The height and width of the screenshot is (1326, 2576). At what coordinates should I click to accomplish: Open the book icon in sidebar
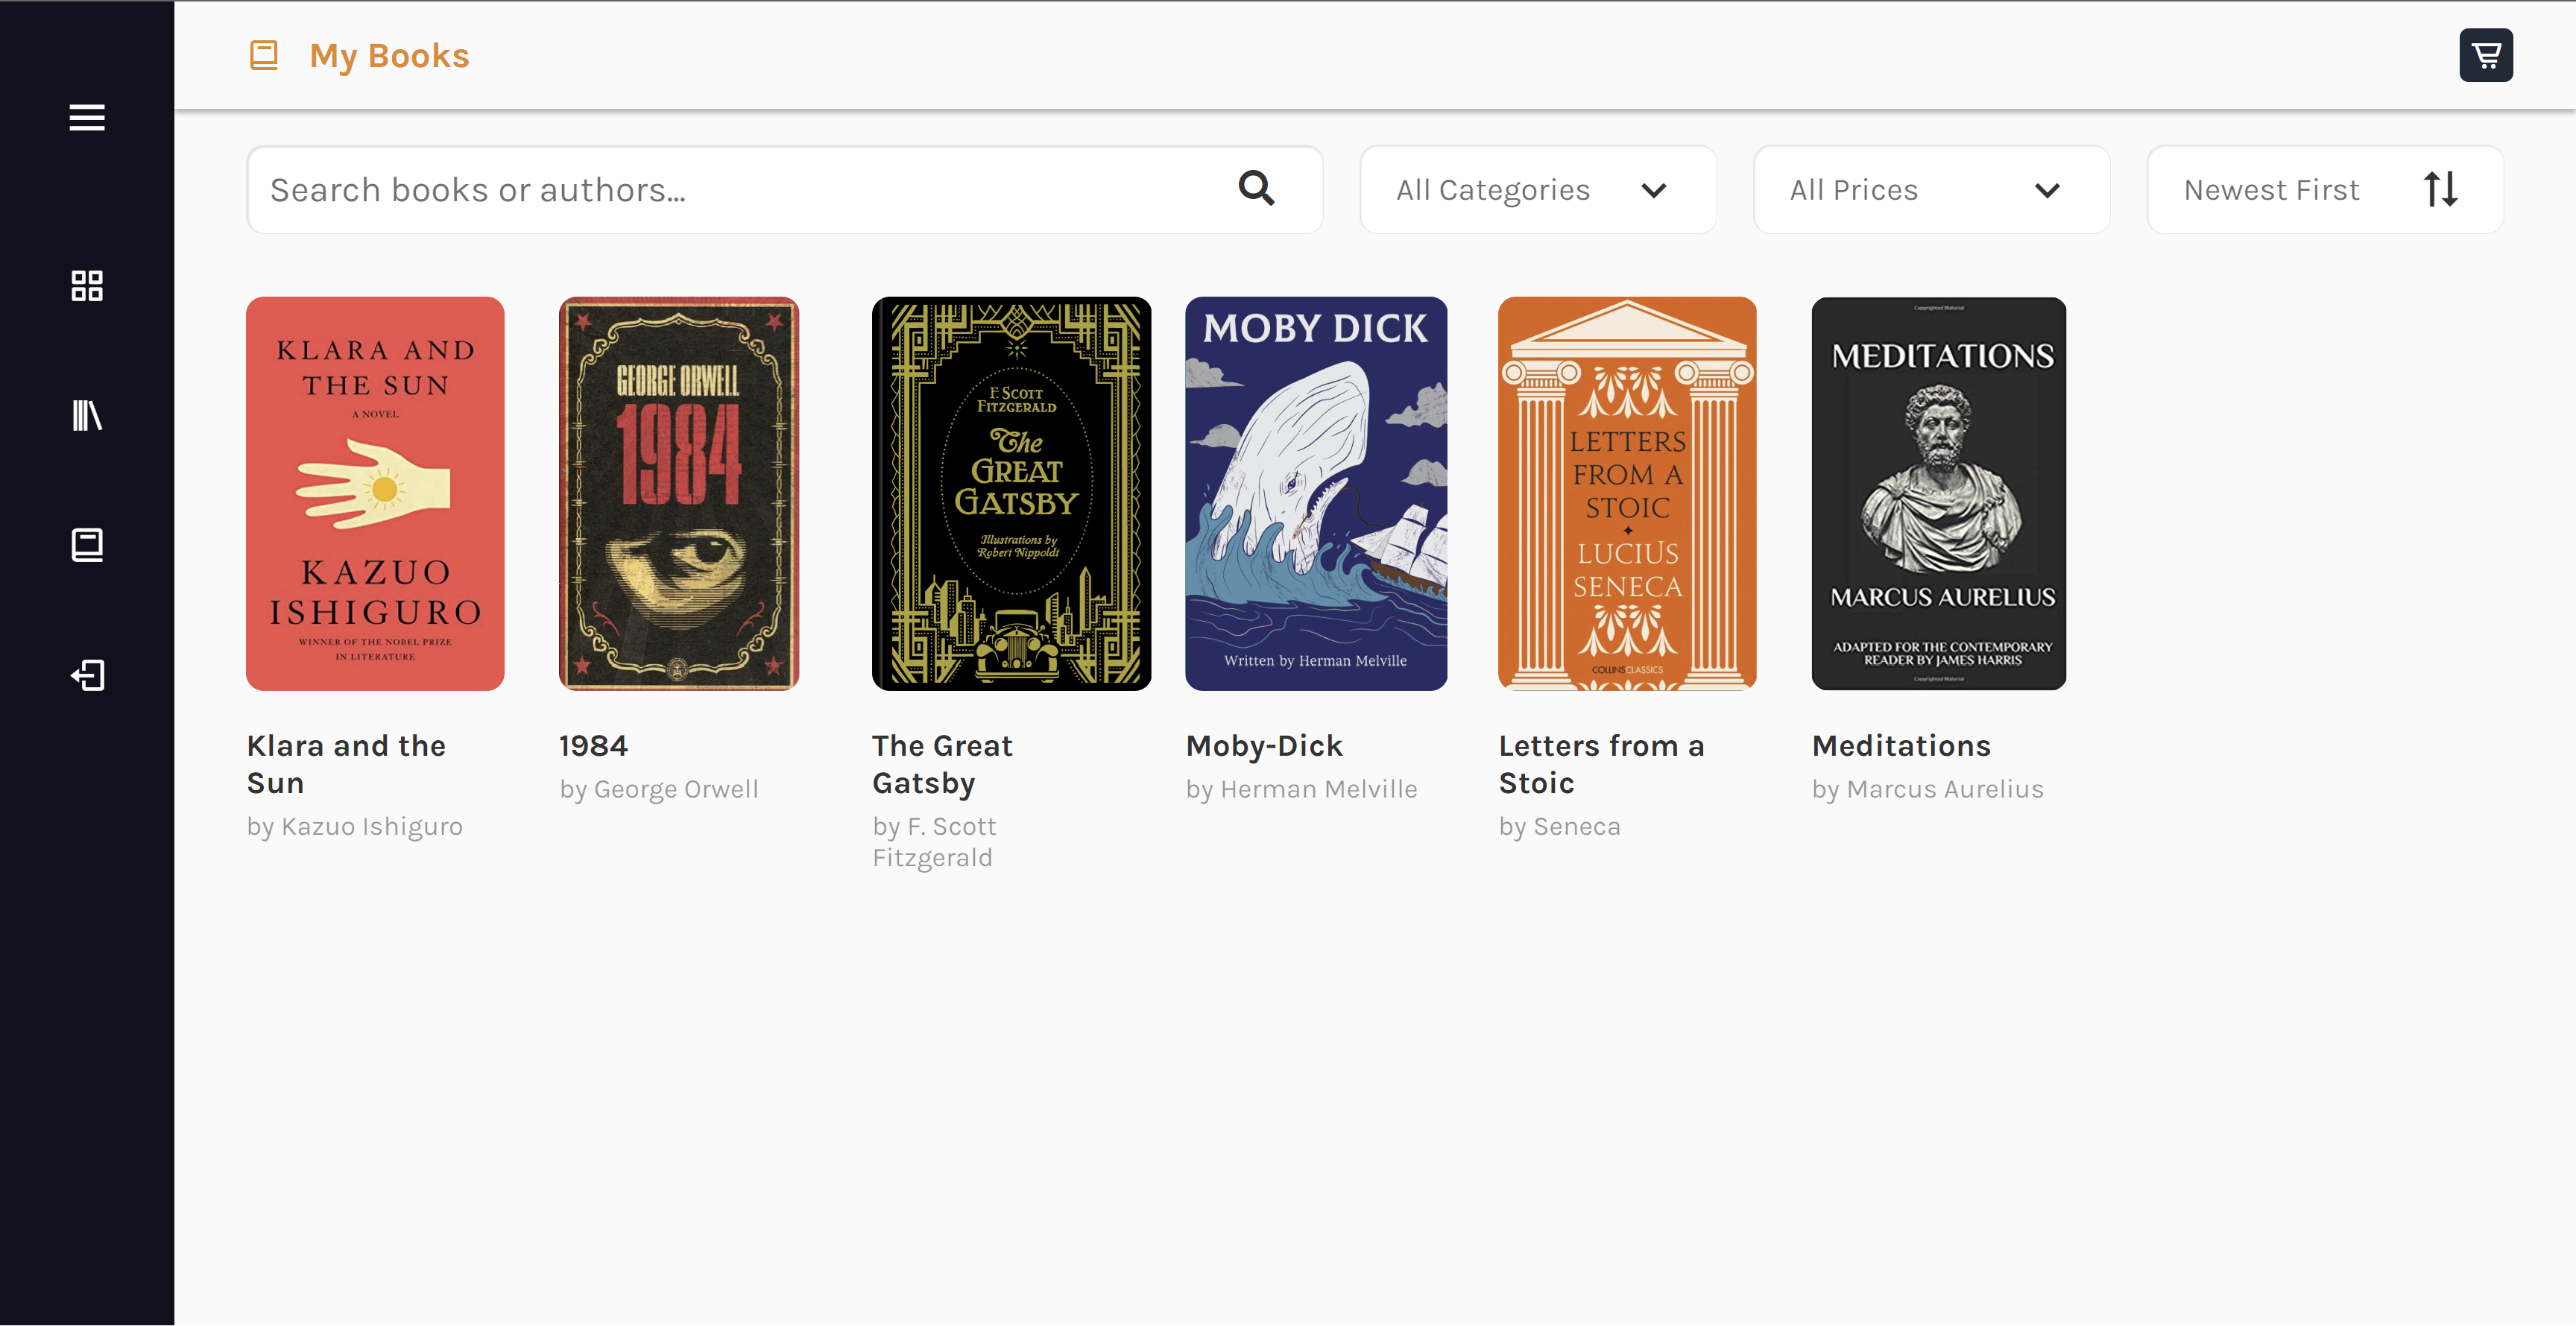point(87,545)
